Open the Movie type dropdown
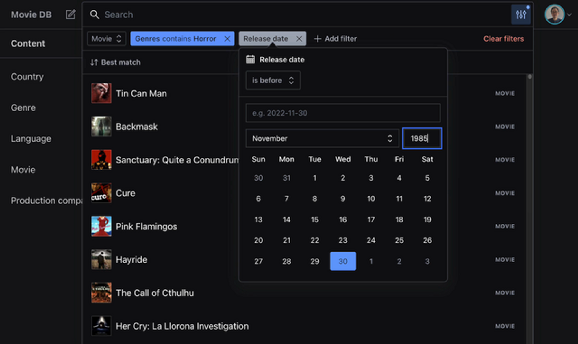 [x=106, y=39]
